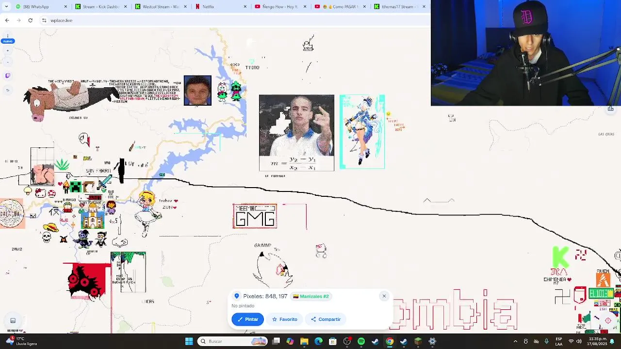The height and width of the screenshot is (349, 621).
Task: Open Settings gear in the taskbar
Action: coord(432,341)
